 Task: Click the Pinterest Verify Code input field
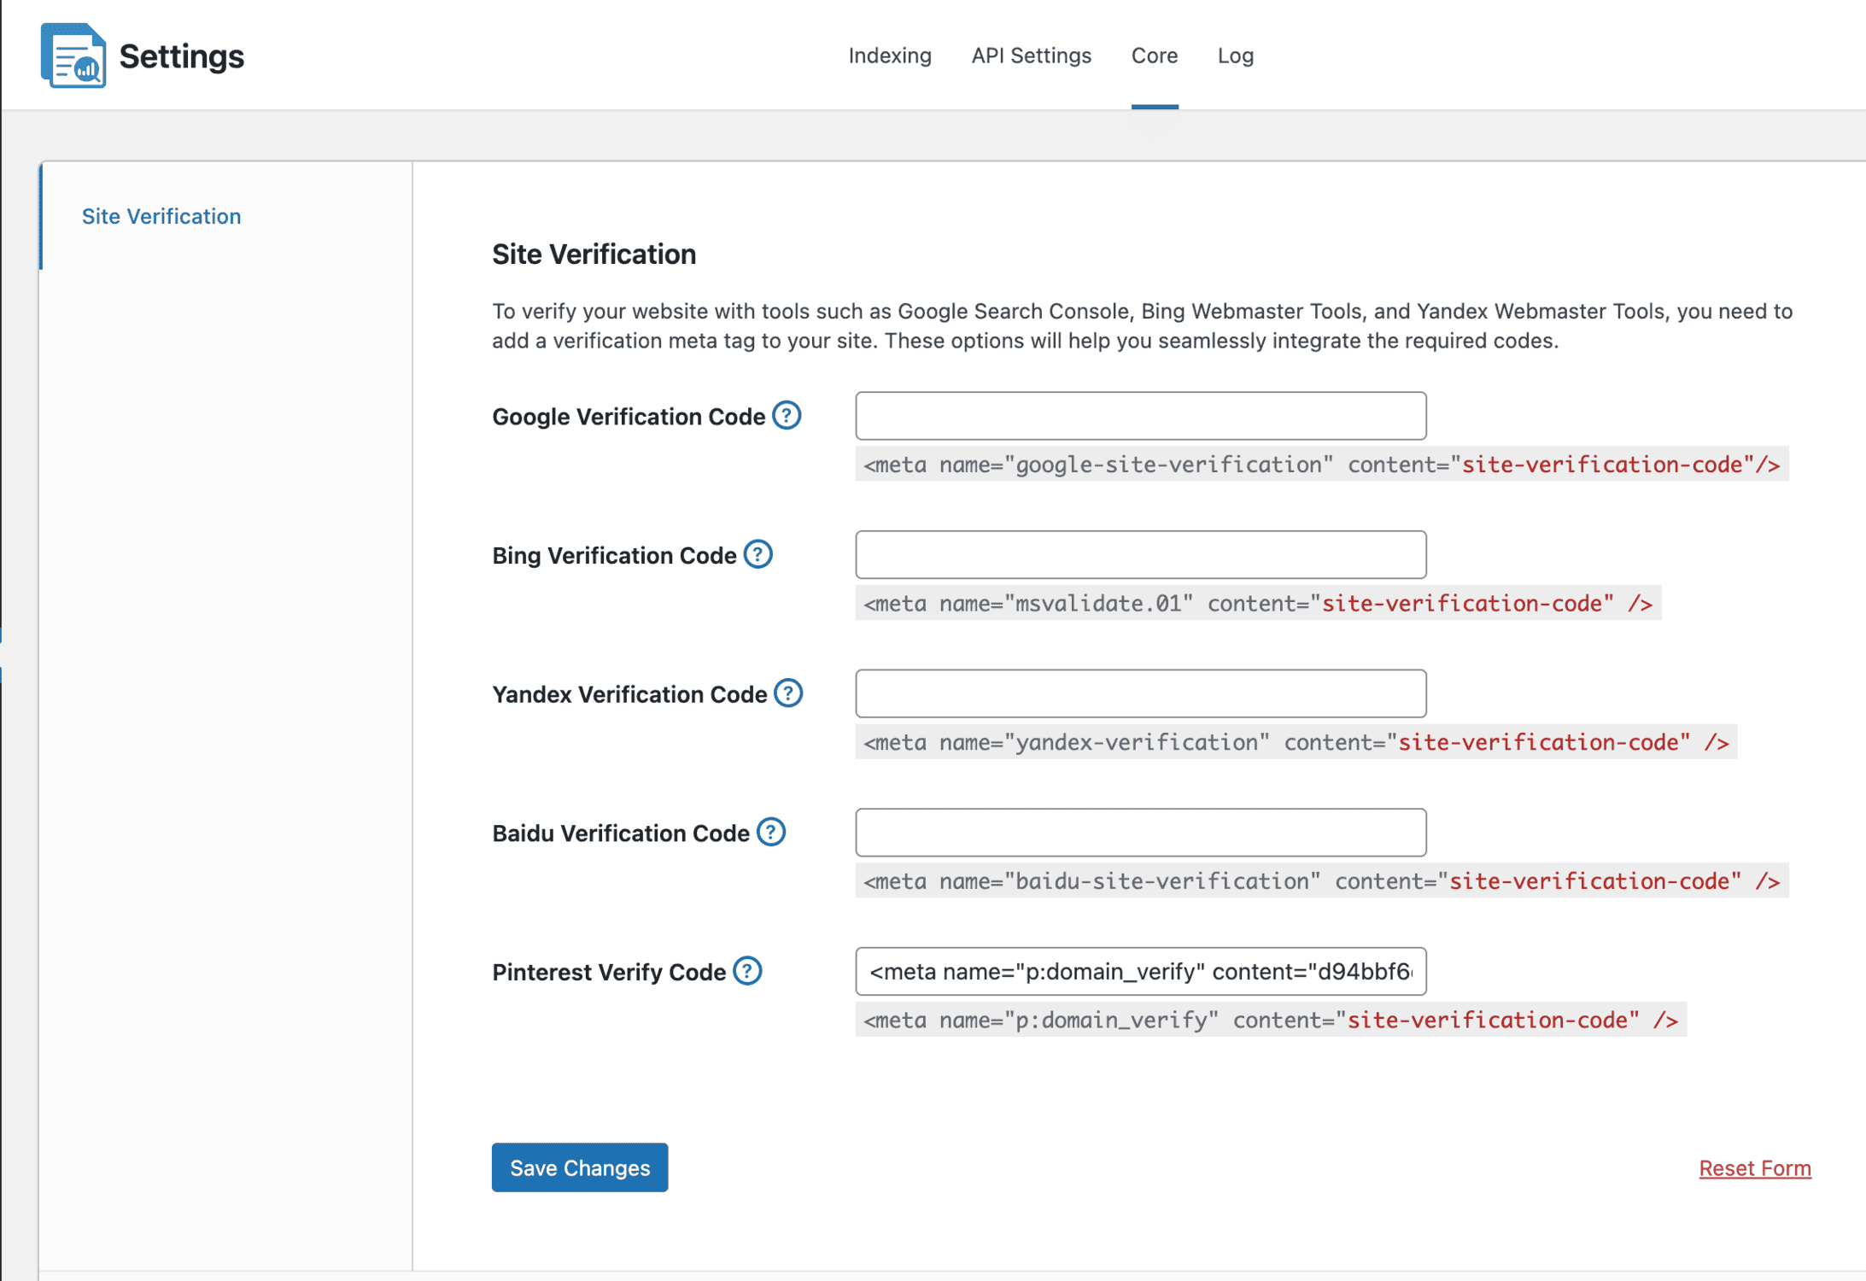coord(1142,970)
